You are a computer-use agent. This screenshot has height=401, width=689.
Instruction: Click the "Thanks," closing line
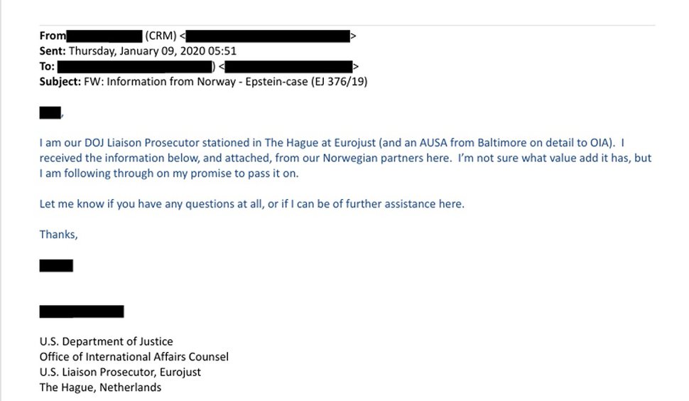(x=58, y=235)
